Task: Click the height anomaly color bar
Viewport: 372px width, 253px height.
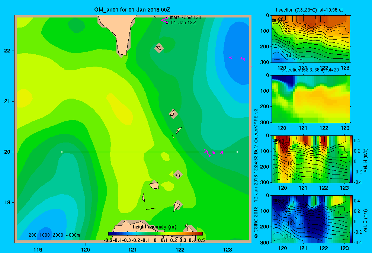Action: [x=155, y=234]
